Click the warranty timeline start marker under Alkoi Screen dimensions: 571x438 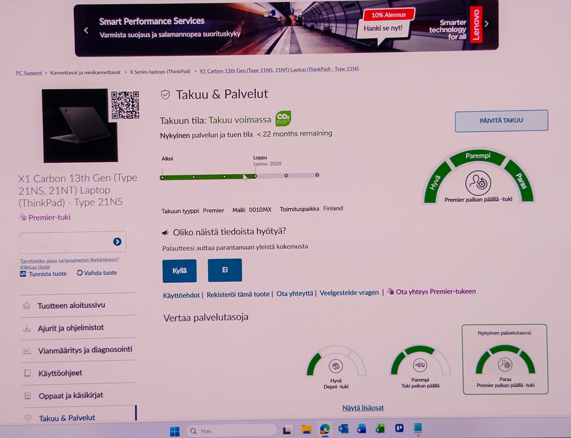click(x=162, y=178)
